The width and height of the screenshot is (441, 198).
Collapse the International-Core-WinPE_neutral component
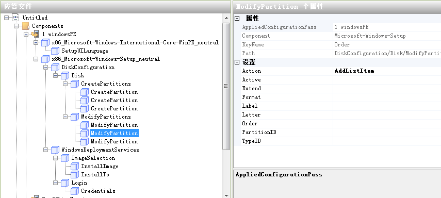(x=36, y=42)
